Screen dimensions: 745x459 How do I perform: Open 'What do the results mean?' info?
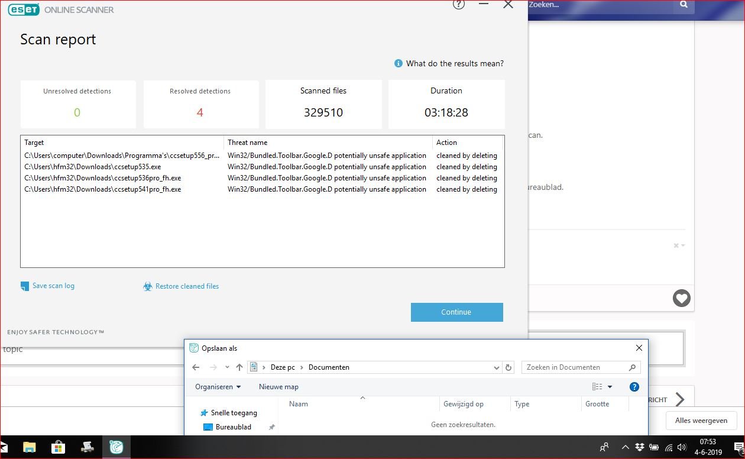[454, 63]
